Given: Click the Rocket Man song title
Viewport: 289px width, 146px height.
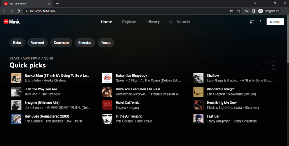Looking at the screenshot, I should (x=57, y=76).
